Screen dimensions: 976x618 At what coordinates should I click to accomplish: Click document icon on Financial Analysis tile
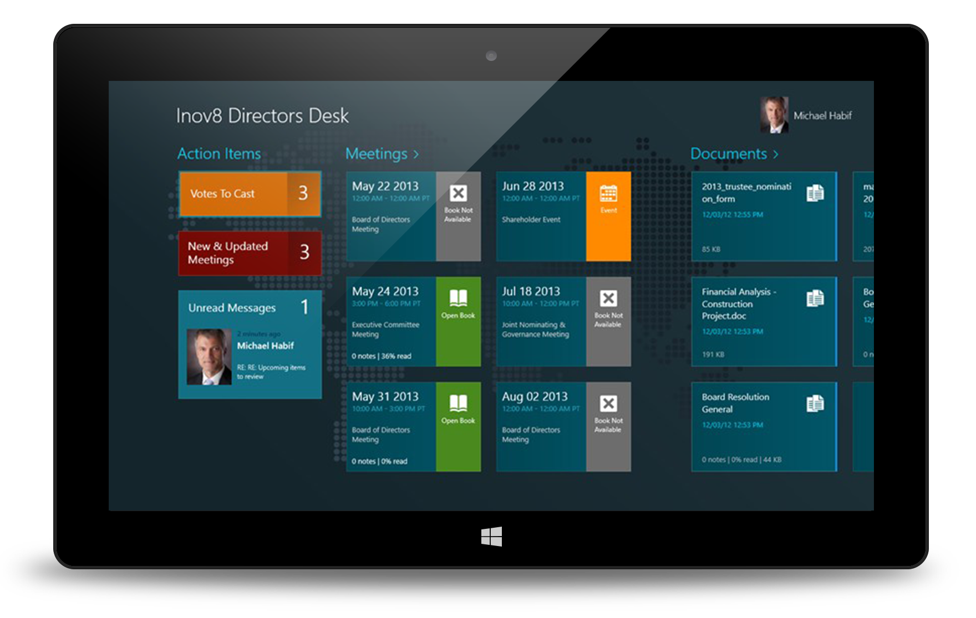tap(815, 298)
